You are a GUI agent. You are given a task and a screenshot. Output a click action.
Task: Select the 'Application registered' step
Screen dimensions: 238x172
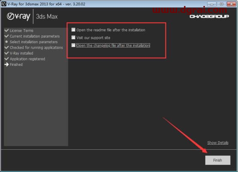pos(27,59)
